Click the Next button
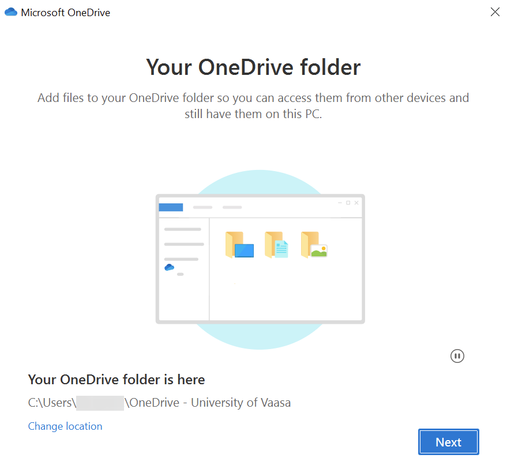The width and height of the screenshot is (507, 462). click(x=448, y=442)
